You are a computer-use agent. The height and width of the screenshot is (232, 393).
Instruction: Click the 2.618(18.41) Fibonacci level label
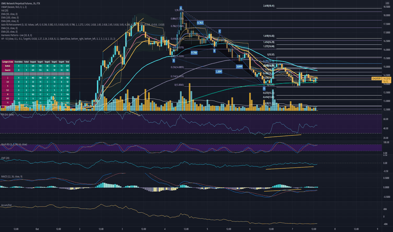pos(269,6)
